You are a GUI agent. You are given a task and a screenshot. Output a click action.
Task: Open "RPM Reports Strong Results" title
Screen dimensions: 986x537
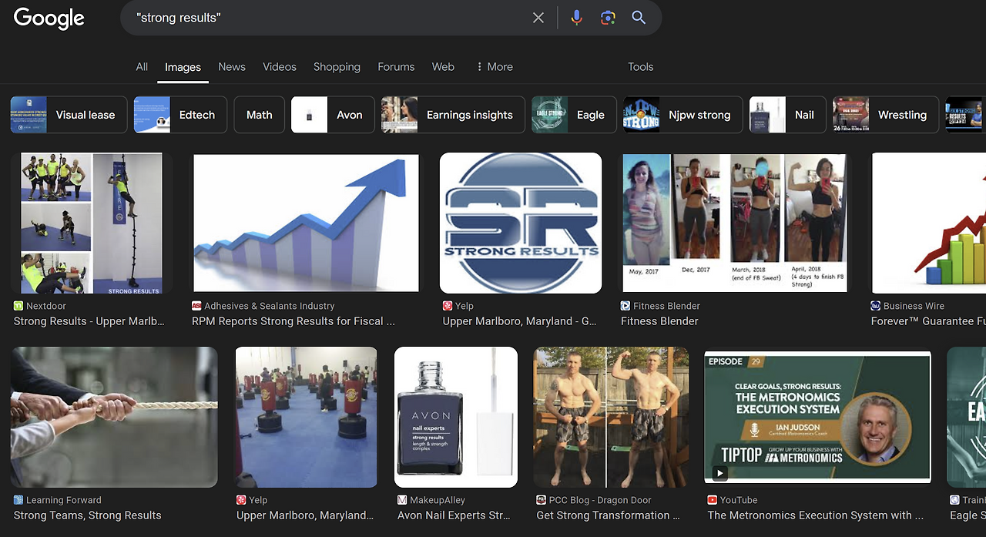(x=293, y=321)
